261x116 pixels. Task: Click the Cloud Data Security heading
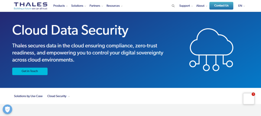click(70, 30)
